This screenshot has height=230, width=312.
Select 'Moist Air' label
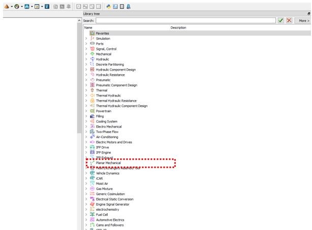point(102,183)
